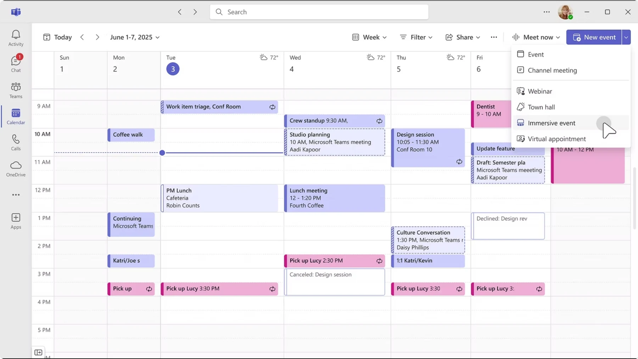Click the New event button
The image size is (638, 359).
pos(594,37)
